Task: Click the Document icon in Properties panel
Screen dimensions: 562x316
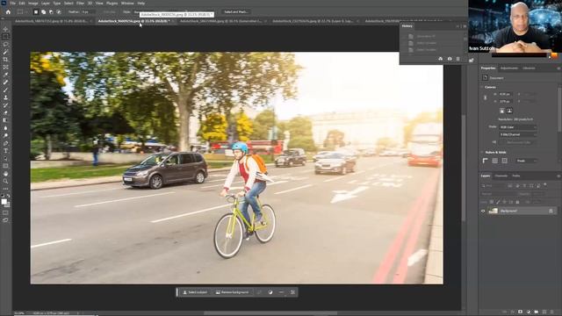Action: coord(485,78)
